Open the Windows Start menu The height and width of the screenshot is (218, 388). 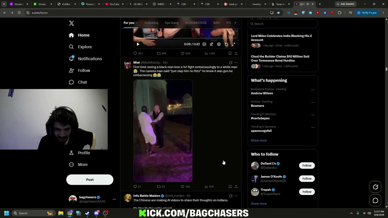7,213
